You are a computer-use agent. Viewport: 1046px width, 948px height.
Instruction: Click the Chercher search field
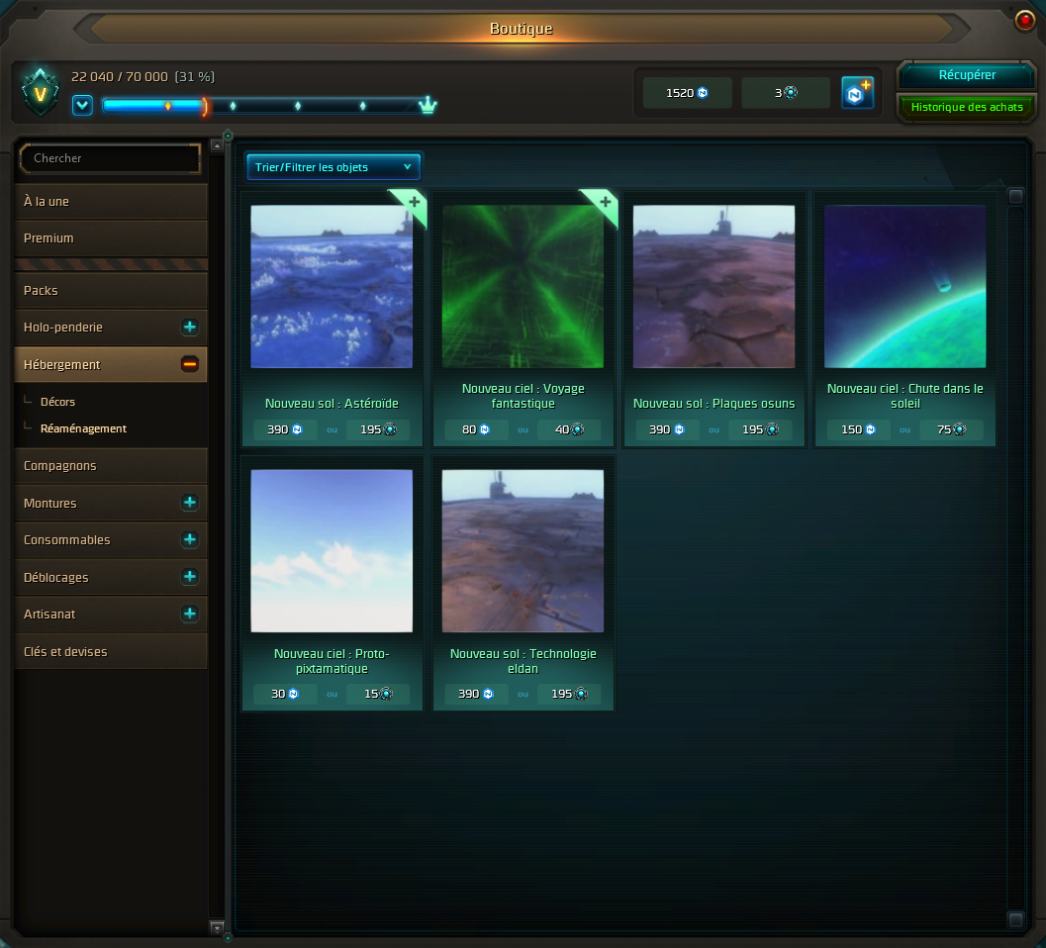111,158
